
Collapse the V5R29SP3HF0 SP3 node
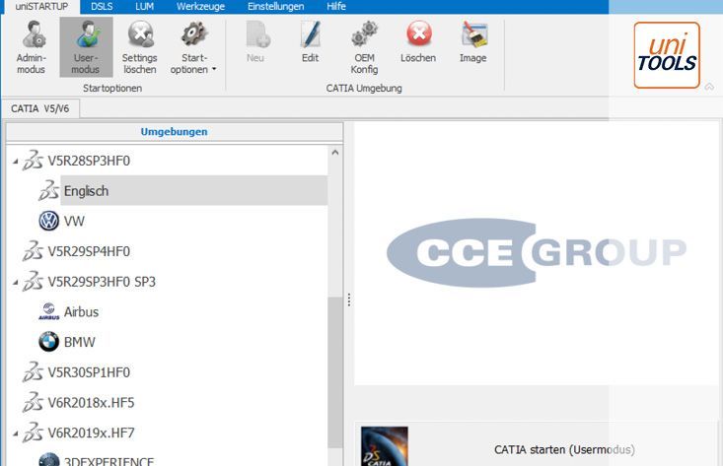coord(15,283)
